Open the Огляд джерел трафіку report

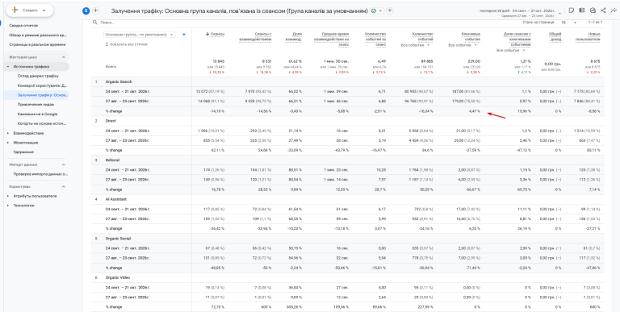tap(38, 76)
